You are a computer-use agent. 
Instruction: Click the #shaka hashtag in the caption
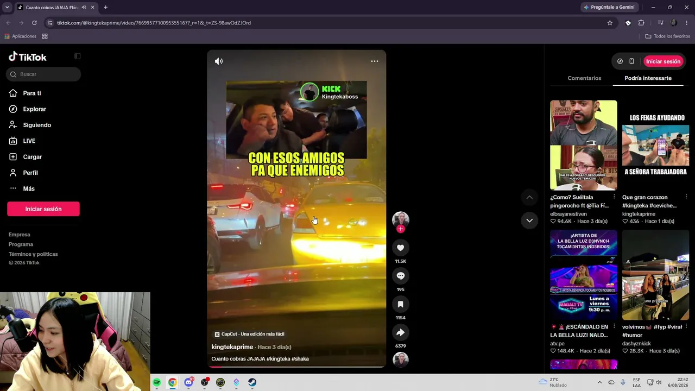point(300,359)
